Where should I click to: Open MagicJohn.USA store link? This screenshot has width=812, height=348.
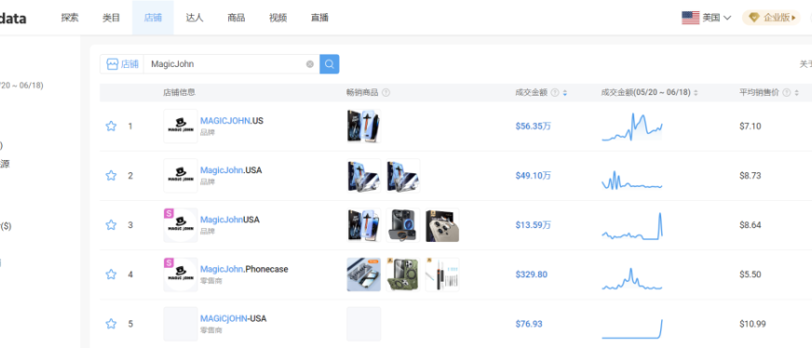pyautogui.click(x=231, y=170)
